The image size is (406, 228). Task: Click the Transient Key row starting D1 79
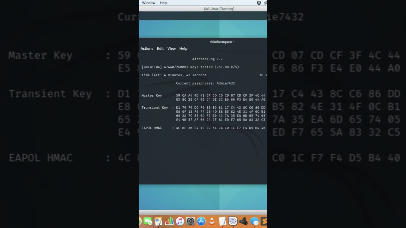coord(221,108)
